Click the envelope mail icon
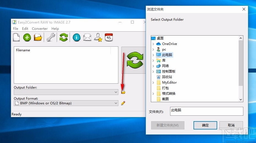This screenshot has height=143, width=256. (87, 37)
